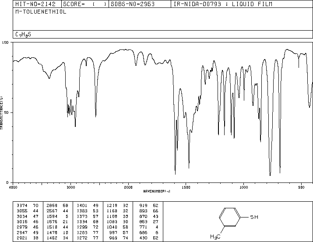Screen dimensions: 313x242
Task: Select the 1272 peak table entry
Action: pyautogui.click(x=88, y=238)
